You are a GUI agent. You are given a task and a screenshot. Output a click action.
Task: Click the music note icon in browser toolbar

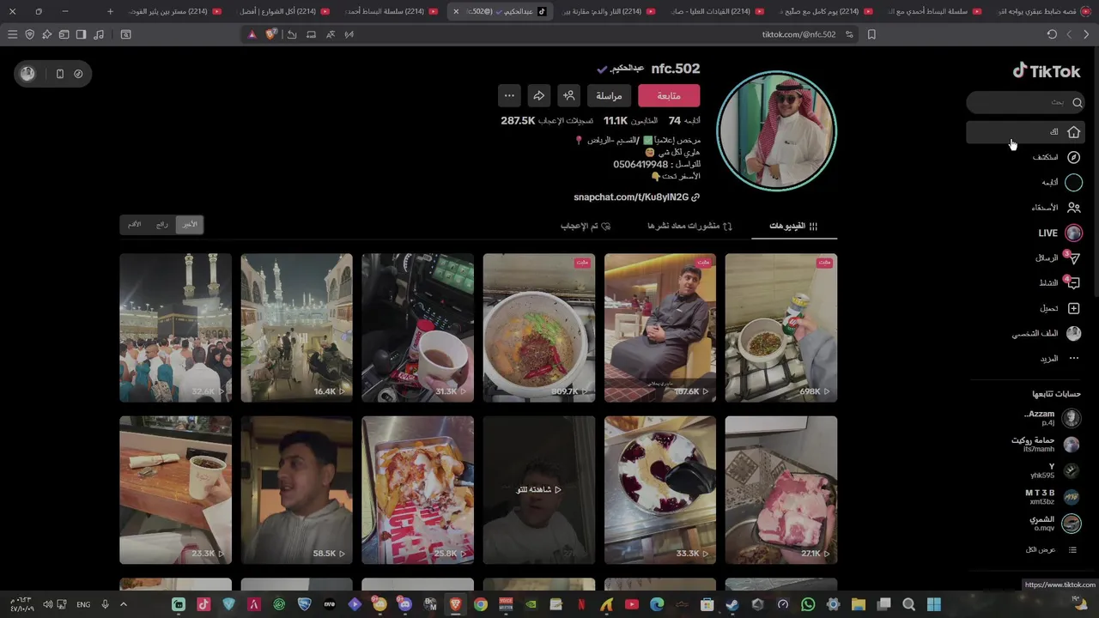99,34
